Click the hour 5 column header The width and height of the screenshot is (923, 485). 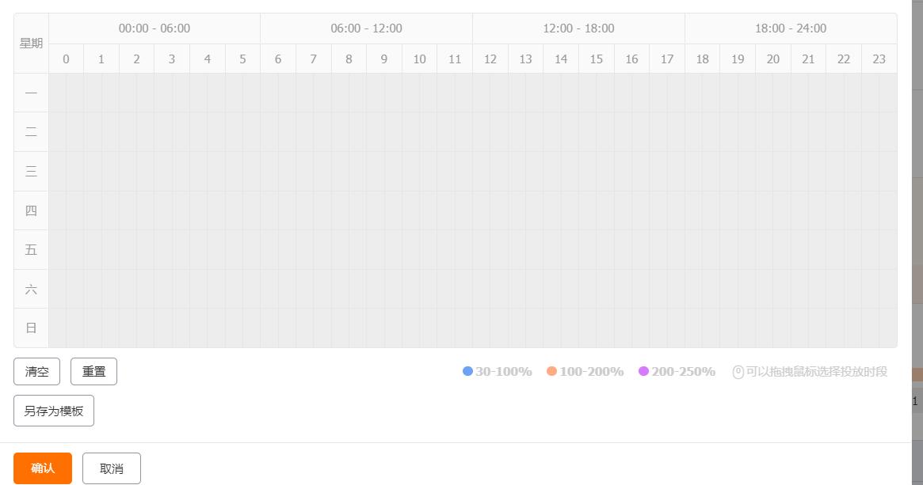242,59
